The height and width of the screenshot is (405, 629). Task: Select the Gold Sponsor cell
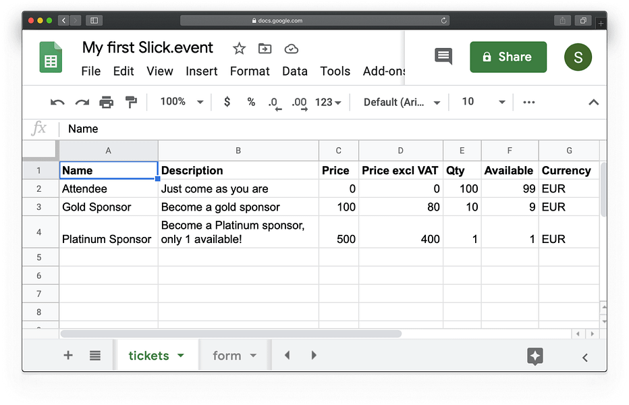coord(108,207)
